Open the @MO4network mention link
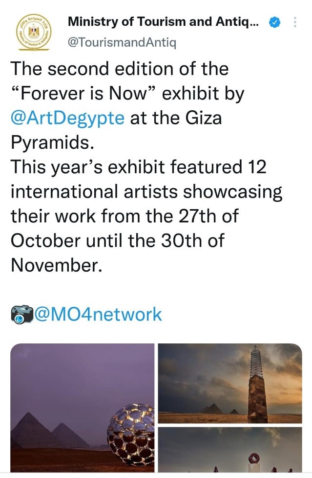Screen dimensions: 312x478 click(x=98, y=314)
